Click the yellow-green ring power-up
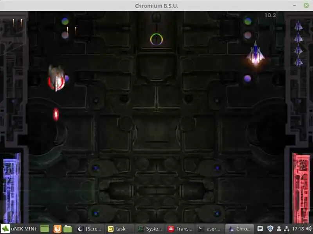This screenshot has height=234, width=313. pos(156,39)
